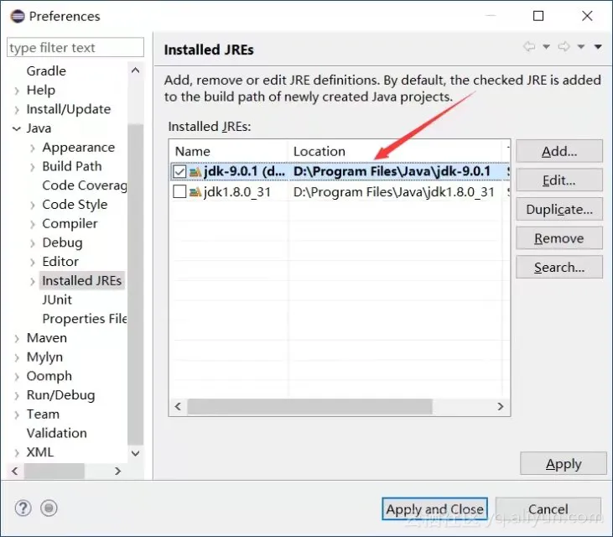The width and height of the screenshot is (613, 537).
Task: Click the tree vertical scrollbar thumb
Action: click(x=135, y=284)
